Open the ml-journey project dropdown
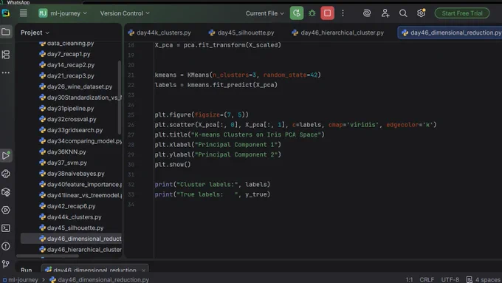Screen dimensions: 502x283 [x=63, y=13]
